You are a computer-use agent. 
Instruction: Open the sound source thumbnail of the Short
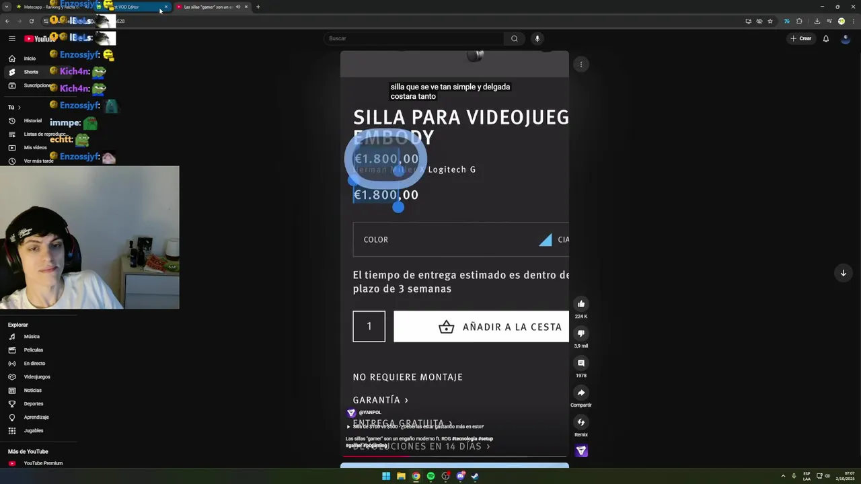581,450
